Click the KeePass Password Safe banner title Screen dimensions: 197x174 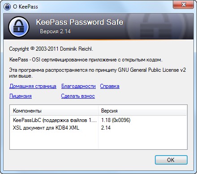pos(80,22)
